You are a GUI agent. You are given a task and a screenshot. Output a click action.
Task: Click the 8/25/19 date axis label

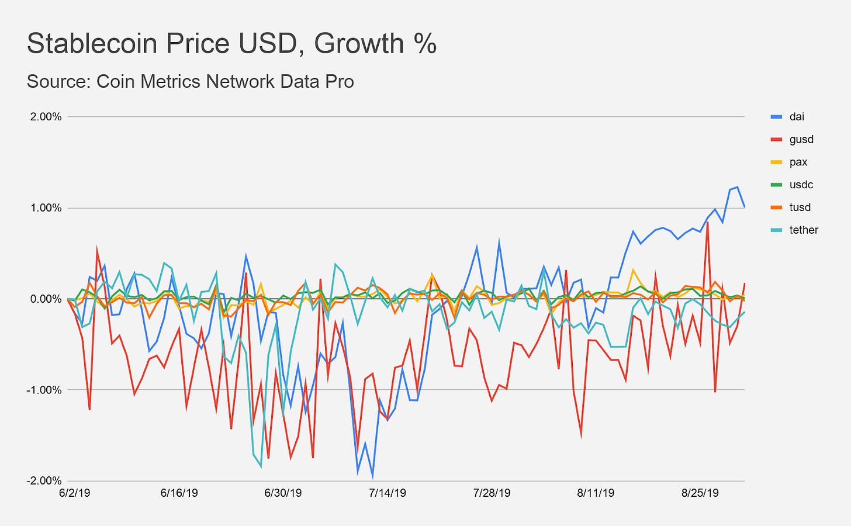click(x=700, y=493)
